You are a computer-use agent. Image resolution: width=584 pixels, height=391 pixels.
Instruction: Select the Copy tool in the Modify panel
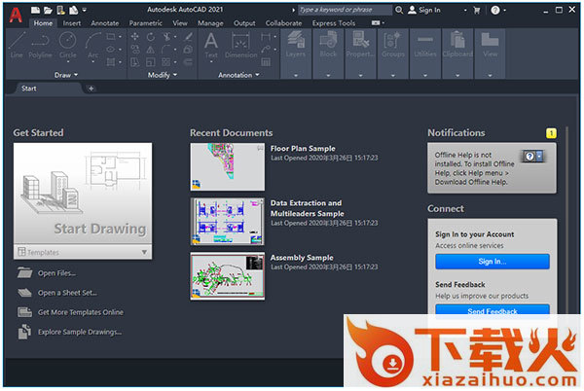135,49
